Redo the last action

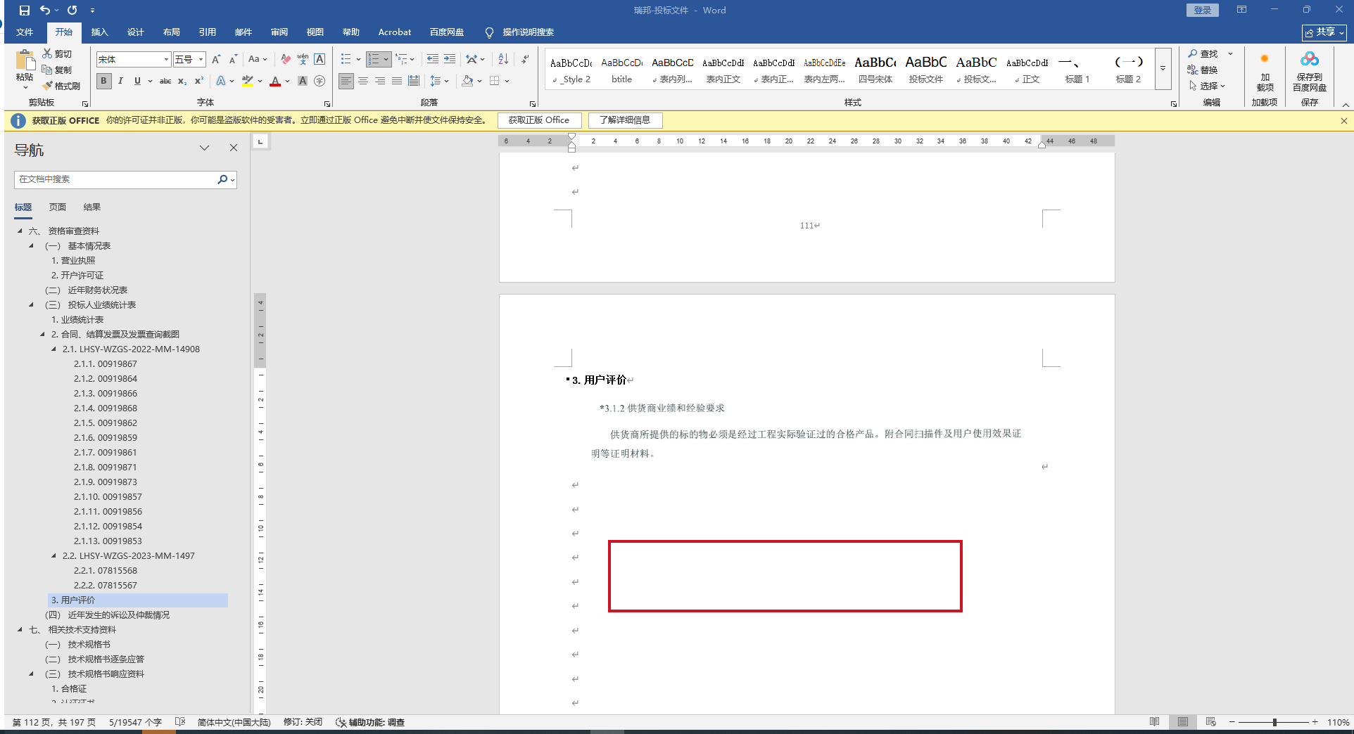click(72, 11)
